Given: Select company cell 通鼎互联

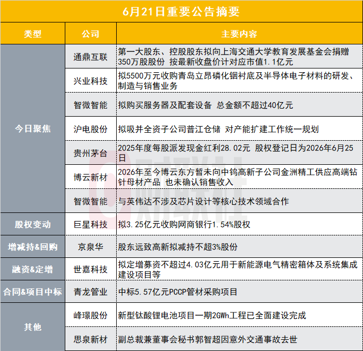Looking at the screenshot, I should pyautogui.click(x=90, y=57).
